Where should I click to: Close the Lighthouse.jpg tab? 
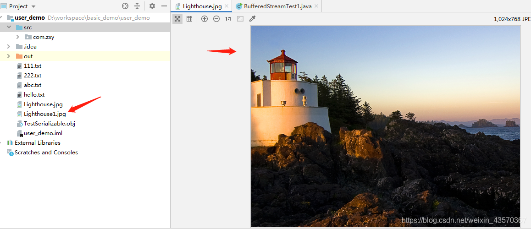pyautogui.click(x=227, y=6)
